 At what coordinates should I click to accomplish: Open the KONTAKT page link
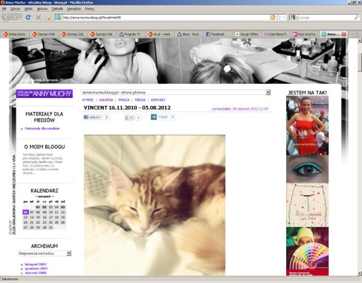click(x=158, y=100)
